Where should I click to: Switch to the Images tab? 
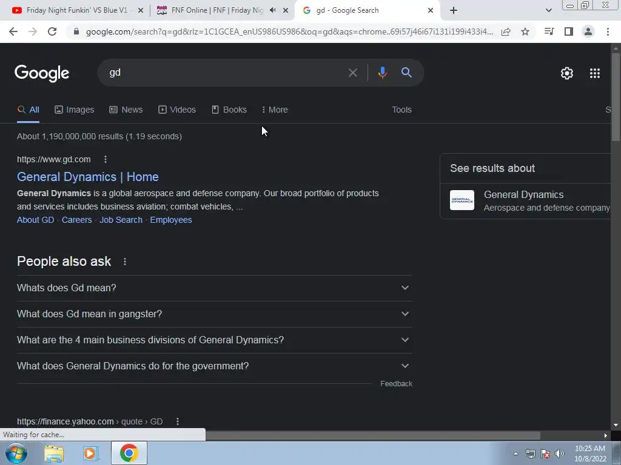coord(75,110)
